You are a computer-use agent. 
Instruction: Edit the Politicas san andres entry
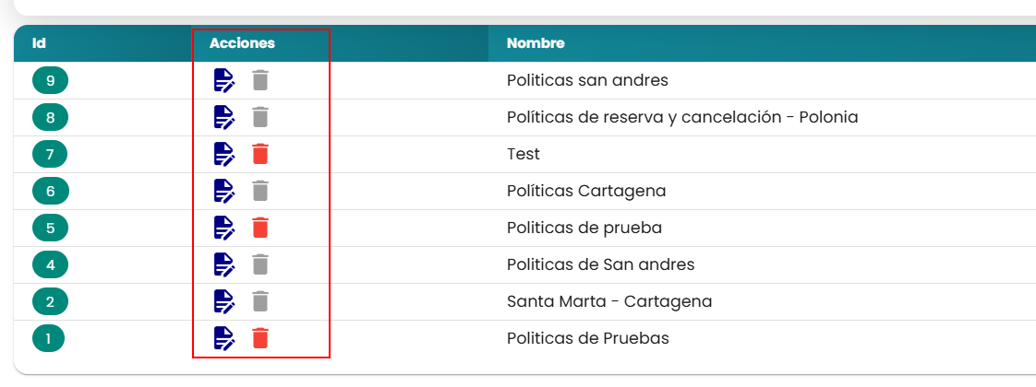click(224, 80)
